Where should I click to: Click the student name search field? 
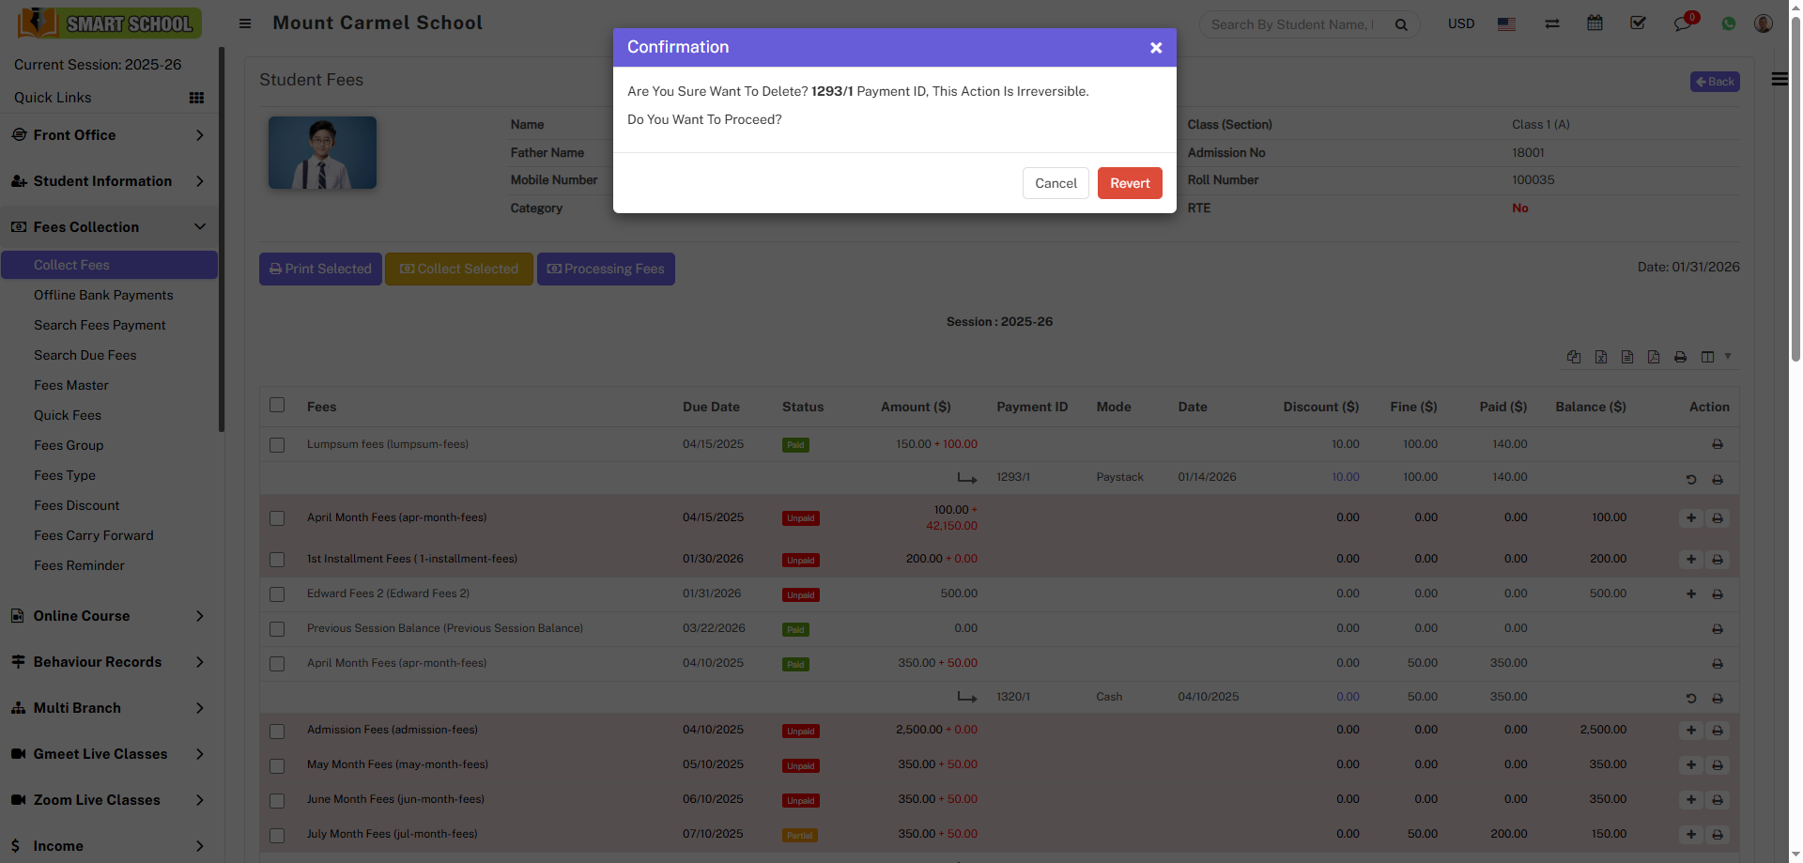tap(1292, 24)
